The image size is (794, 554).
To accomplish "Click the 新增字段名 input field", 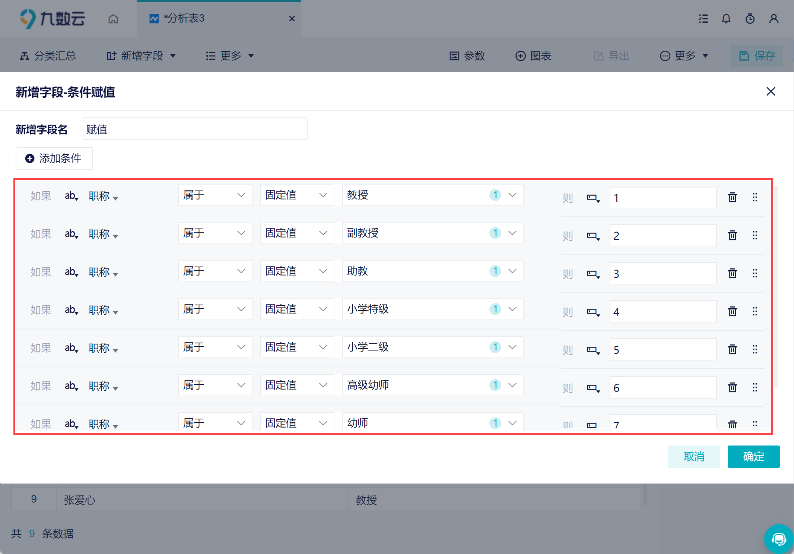I will pos(195,129).
